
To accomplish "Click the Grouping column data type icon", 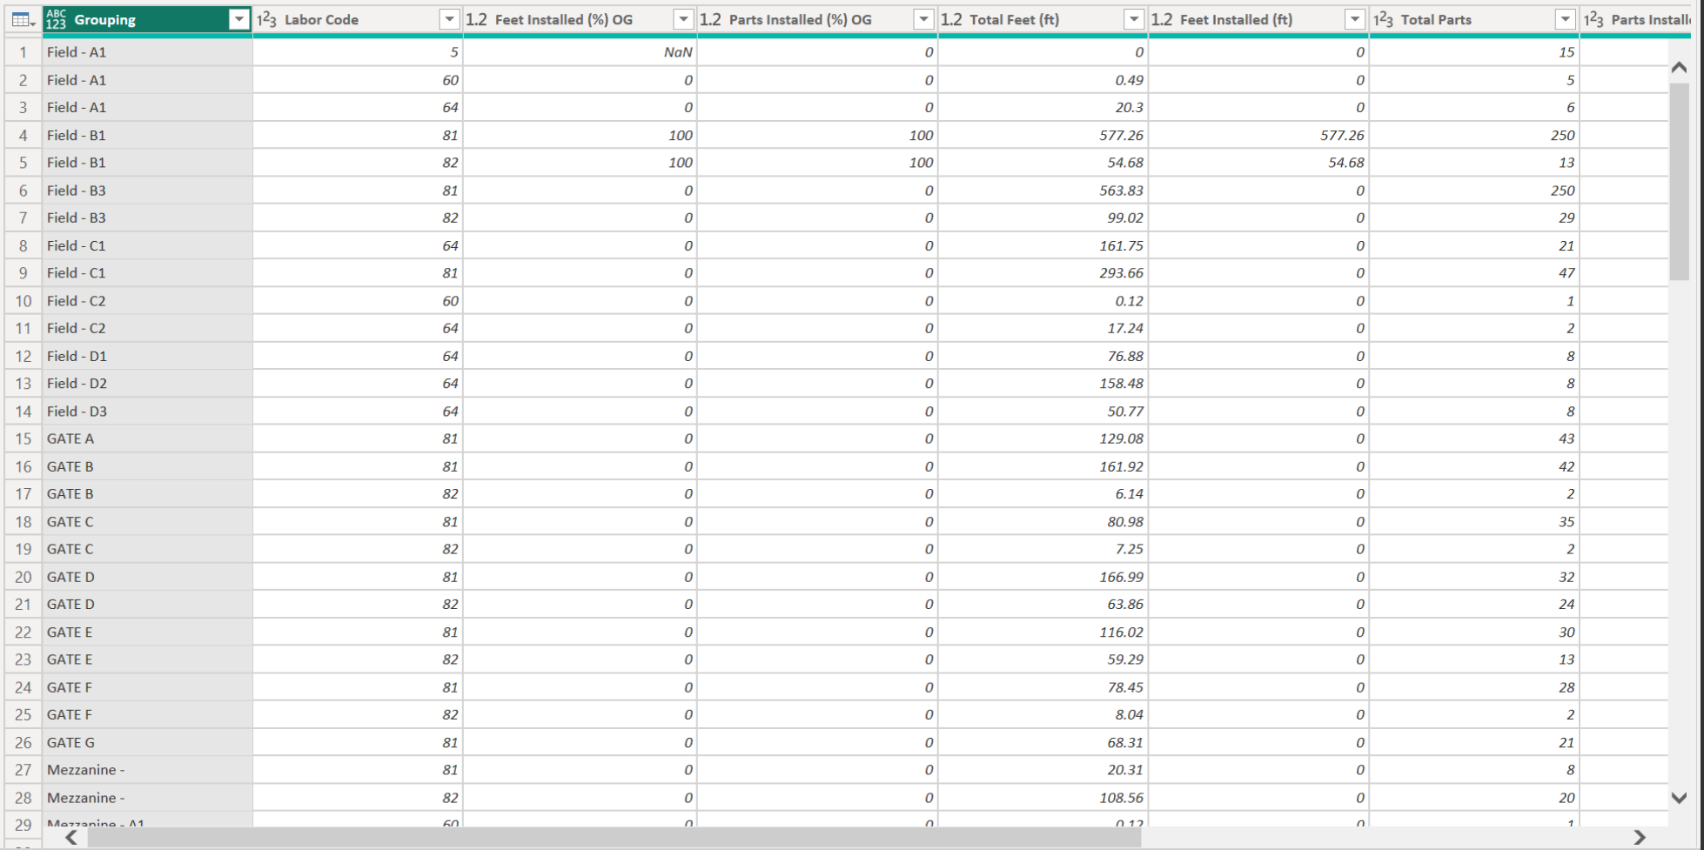I will pos(56,19).
